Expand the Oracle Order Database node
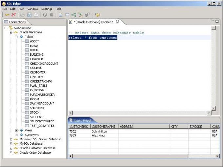Screen dimensions: 223x167 click(x=11, y=153)
